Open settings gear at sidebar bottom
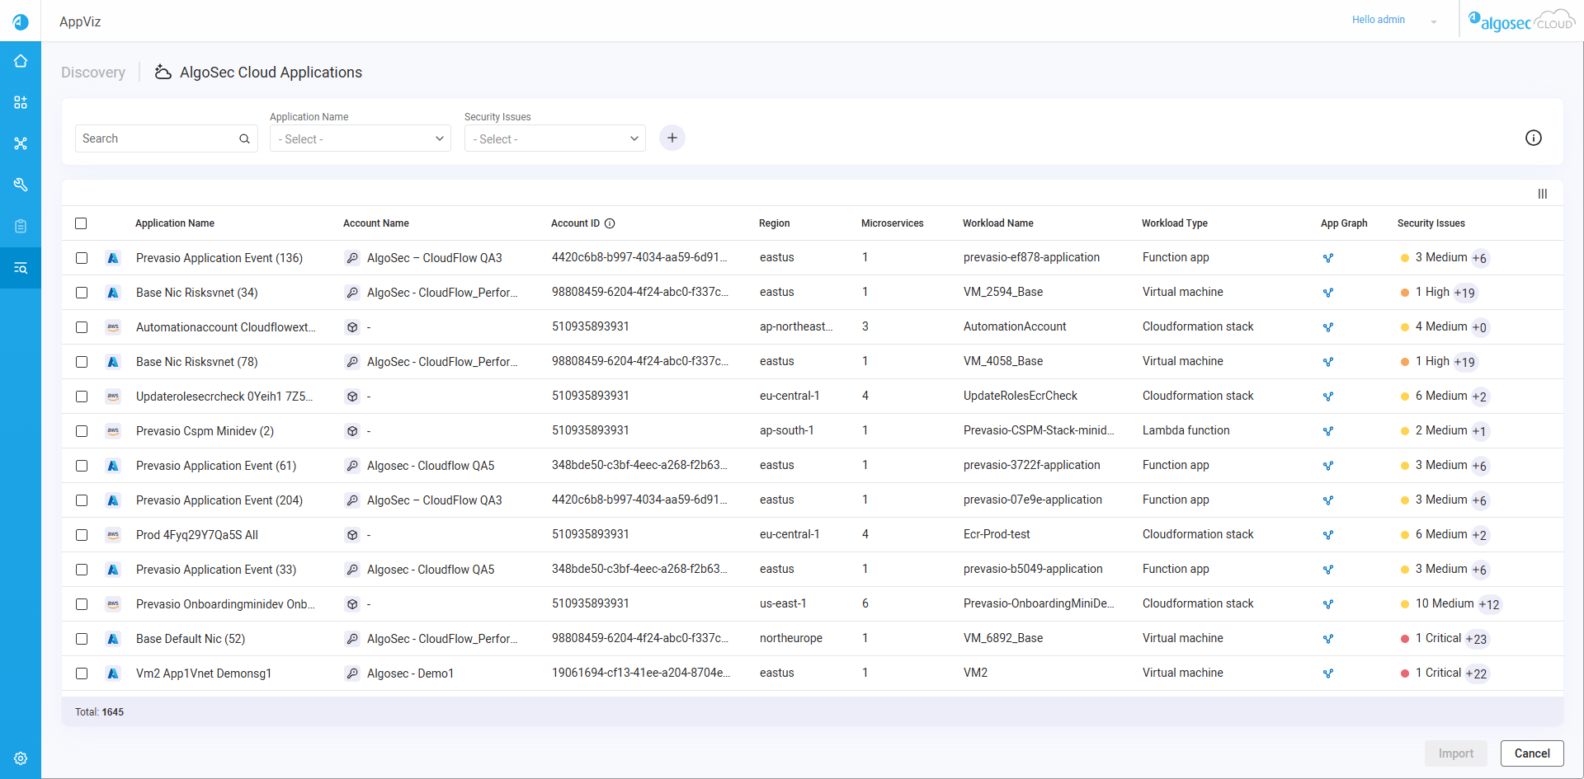This screenshot has height=779, width=1584. tap(21, 758)
